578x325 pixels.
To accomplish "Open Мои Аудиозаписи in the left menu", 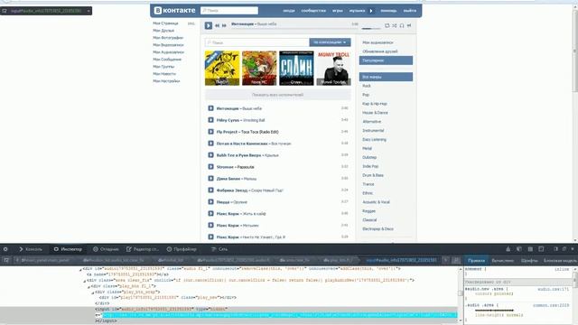I will click(169, 52).
